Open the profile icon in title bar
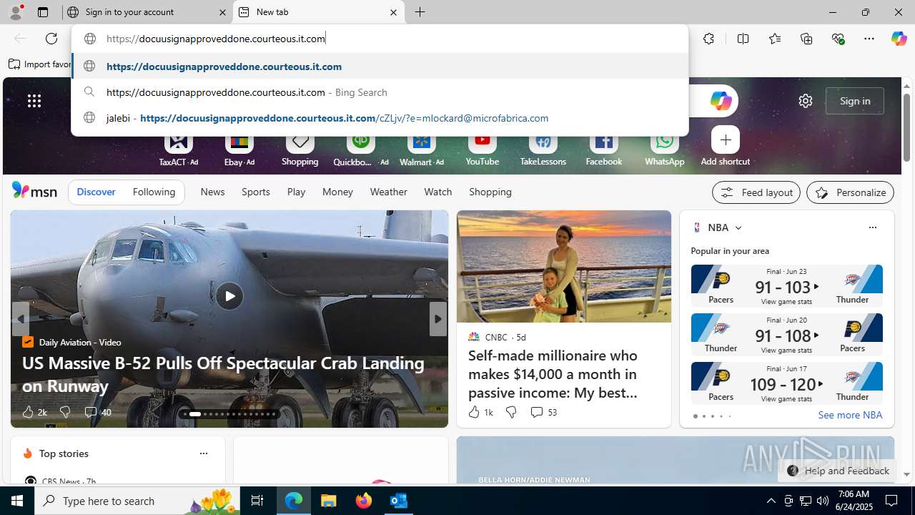 coord(16,12)
